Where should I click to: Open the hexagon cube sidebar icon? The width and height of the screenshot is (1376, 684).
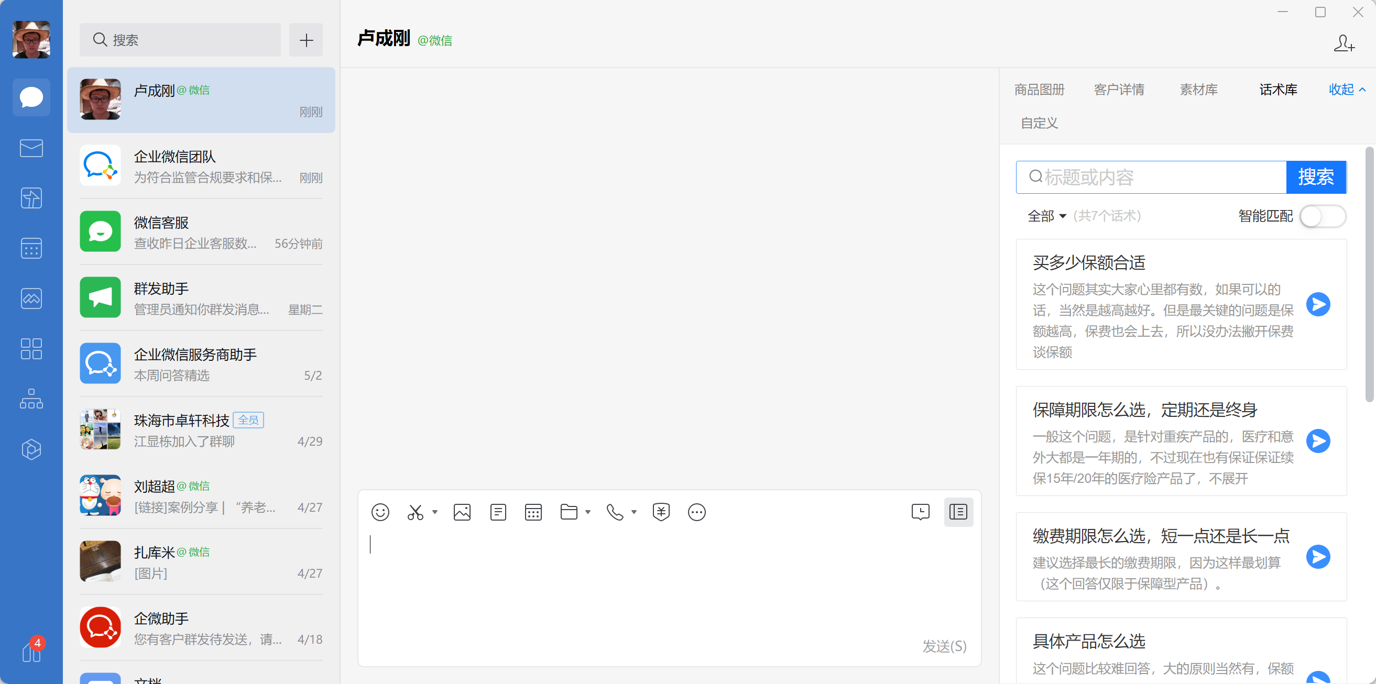31,449
